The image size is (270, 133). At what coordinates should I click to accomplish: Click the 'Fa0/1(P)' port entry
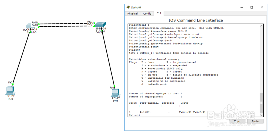(x=185, y=112)
